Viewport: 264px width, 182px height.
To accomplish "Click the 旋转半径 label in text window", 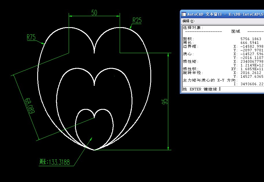I will point(193,73).
